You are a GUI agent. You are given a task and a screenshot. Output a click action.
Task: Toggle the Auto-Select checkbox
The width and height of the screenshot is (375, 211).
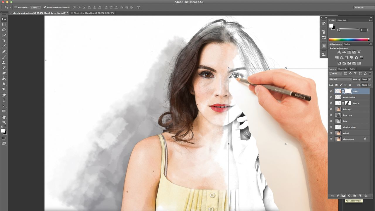(x=16, y=7)
